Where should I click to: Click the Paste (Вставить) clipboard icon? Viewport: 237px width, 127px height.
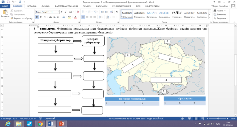point(5,12)
